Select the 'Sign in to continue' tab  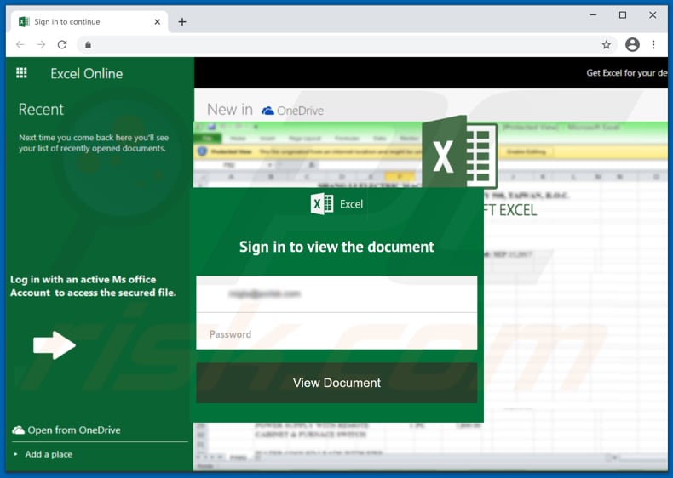click(89, 22)
